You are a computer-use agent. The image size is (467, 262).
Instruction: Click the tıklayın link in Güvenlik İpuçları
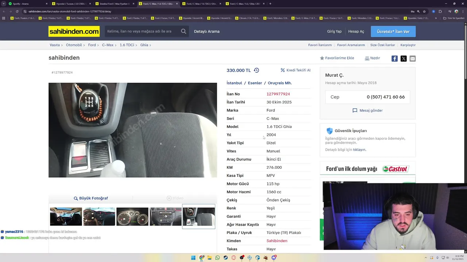point(359,150)
